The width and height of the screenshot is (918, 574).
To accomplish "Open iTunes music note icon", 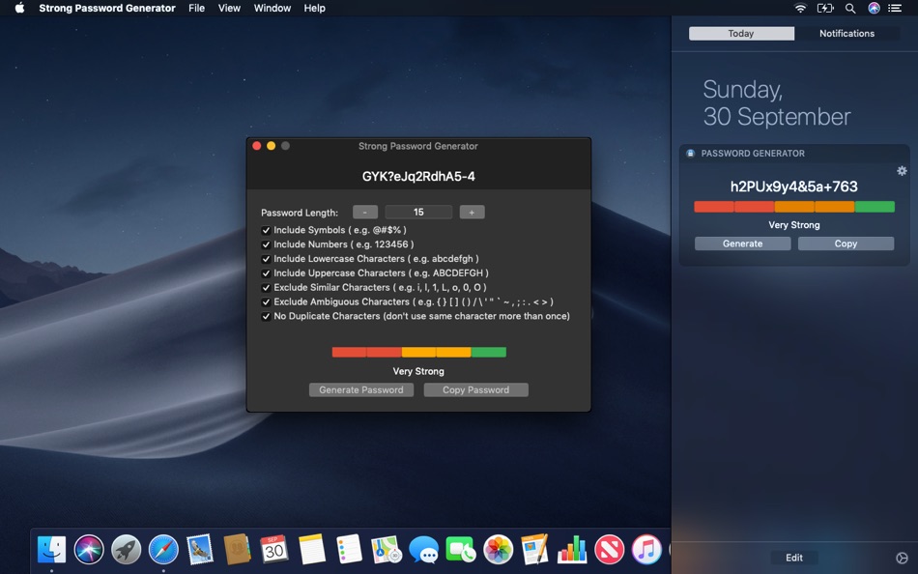I will point(646,550).
